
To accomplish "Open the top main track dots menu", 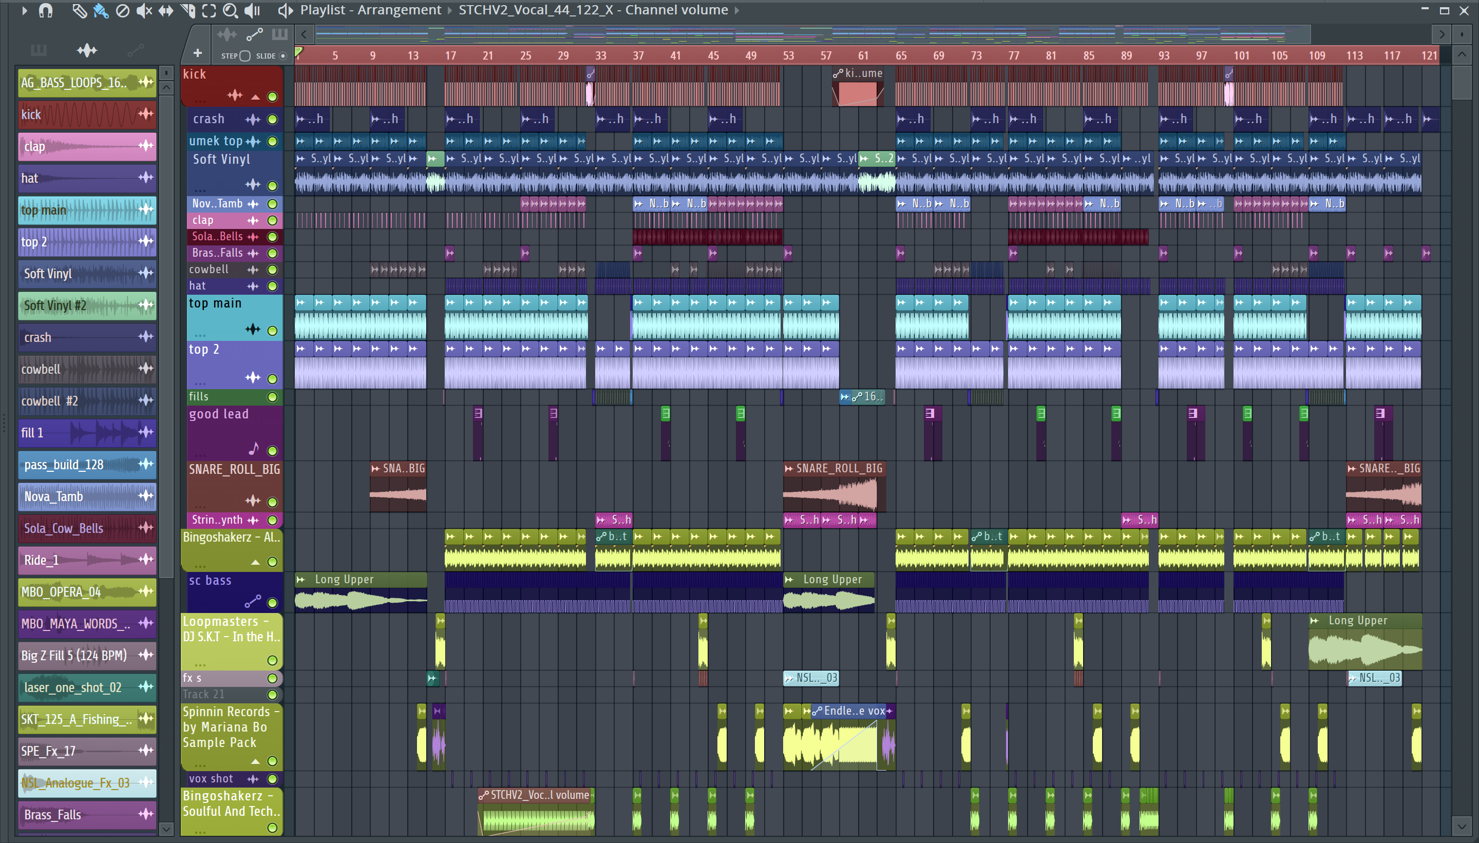I will pyautogui.click(x=200, y=335).
